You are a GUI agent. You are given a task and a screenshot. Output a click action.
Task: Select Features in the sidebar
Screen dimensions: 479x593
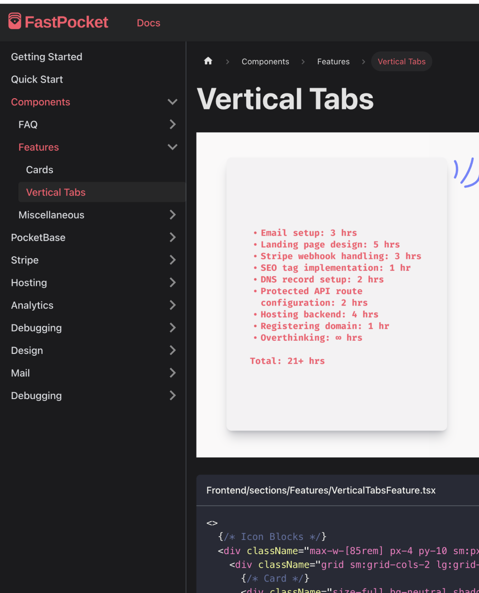click(39, 147)
